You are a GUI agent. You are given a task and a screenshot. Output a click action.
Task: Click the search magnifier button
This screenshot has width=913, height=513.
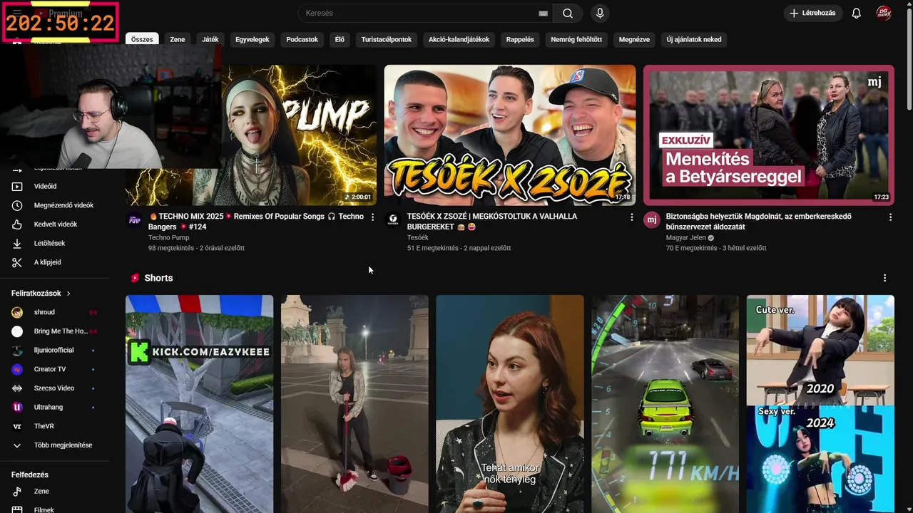click(568, 13)
